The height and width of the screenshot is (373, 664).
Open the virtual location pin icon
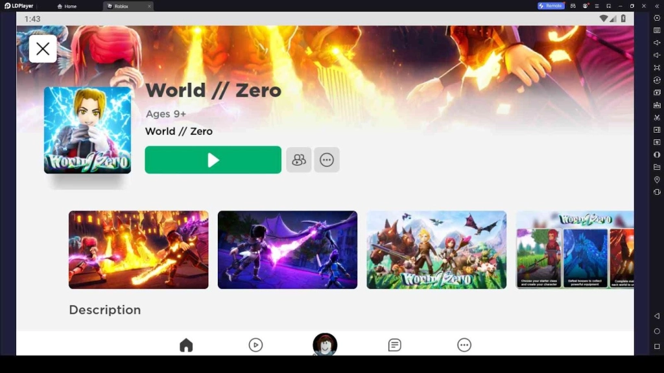click(x=657, y=180)
